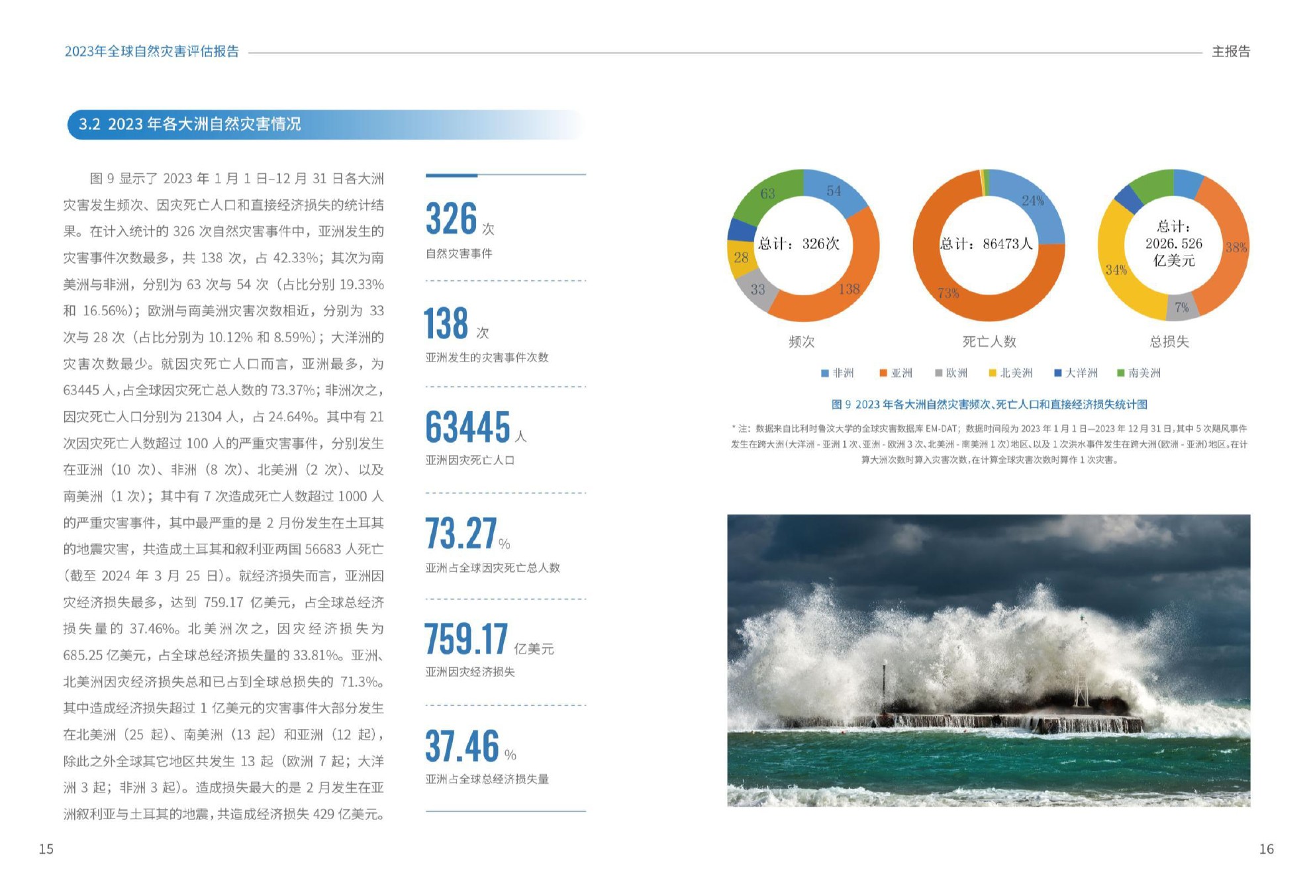
Task: Click the 死亡人数 chart label
Action: [989, 342]
